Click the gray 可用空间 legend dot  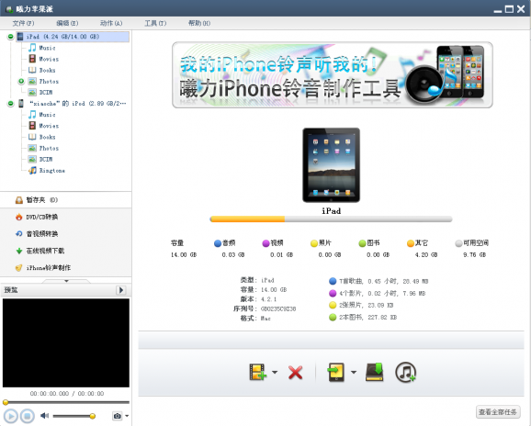point(458,243)
